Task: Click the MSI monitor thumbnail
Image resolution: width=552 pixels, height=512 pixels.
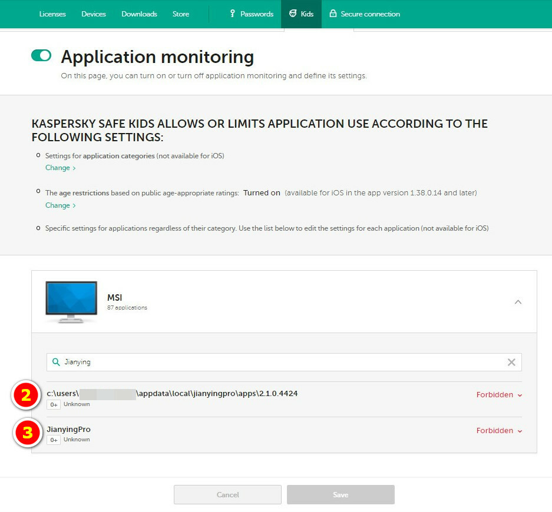Action: pos(71,302)
